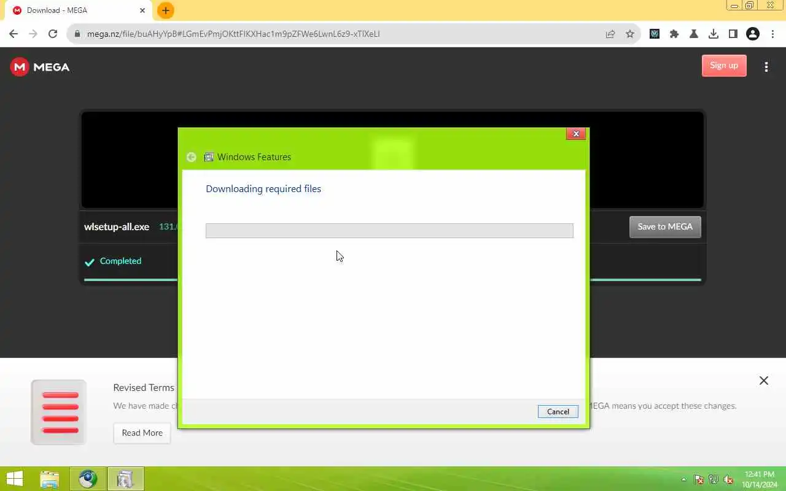786x491 pixels.
Task: Open the Windows Start button
Action: tap(15, 479)
